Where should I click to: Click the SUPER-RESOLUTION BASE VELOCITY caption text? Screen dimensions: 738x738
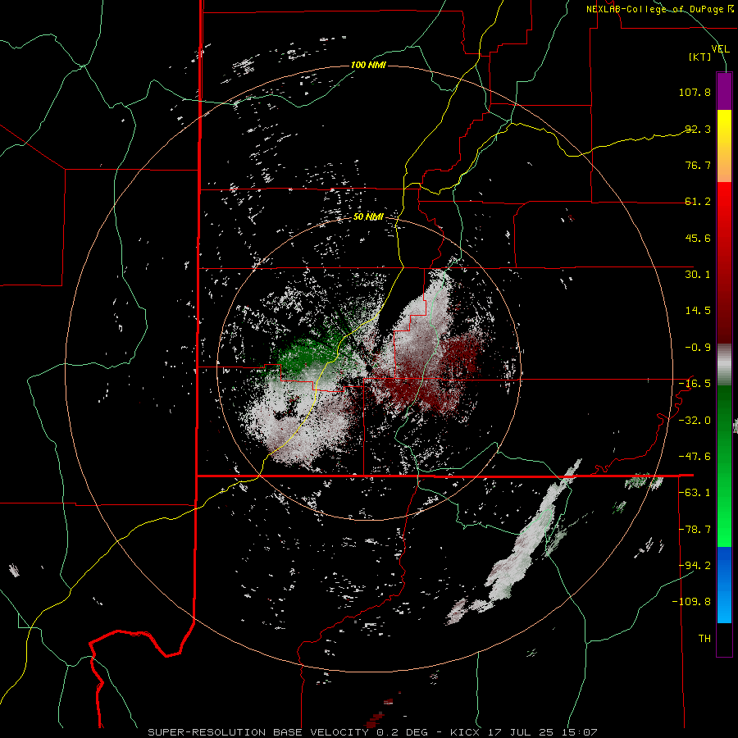258,732
